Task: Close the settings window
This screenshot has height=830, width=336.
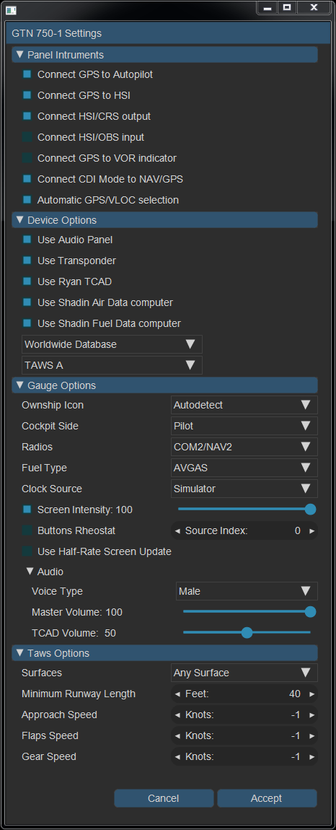Action: [x=314, y=7]
